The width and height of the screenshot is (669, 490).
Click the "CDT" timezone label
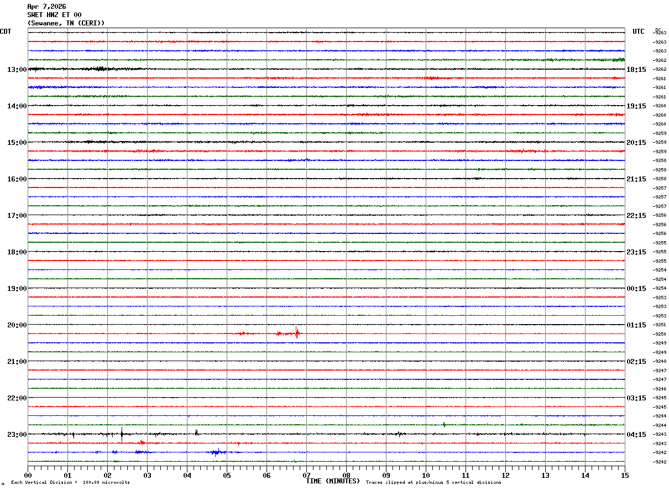point(6,32)
